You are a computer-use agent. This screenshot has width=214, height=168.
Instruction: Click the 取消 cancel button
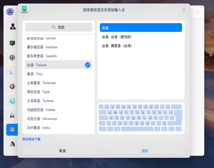(x=62, y=151)
